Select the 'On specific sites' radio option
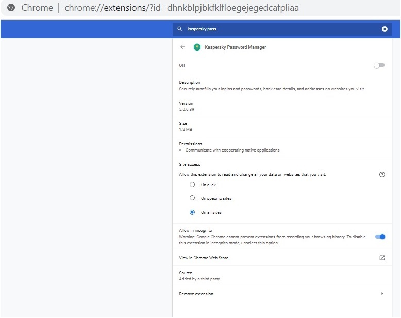 tap(192, 198)
